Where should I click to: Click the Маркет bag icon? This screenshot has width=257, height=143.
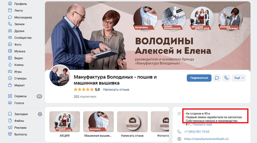pos(10,85)
